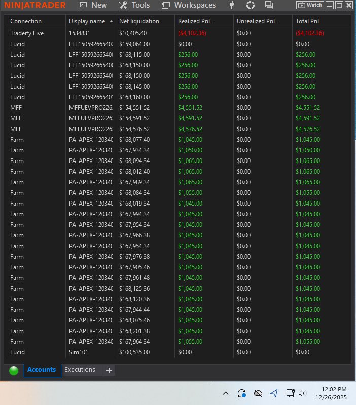Switch to the Accounts tab

point(42,370)
